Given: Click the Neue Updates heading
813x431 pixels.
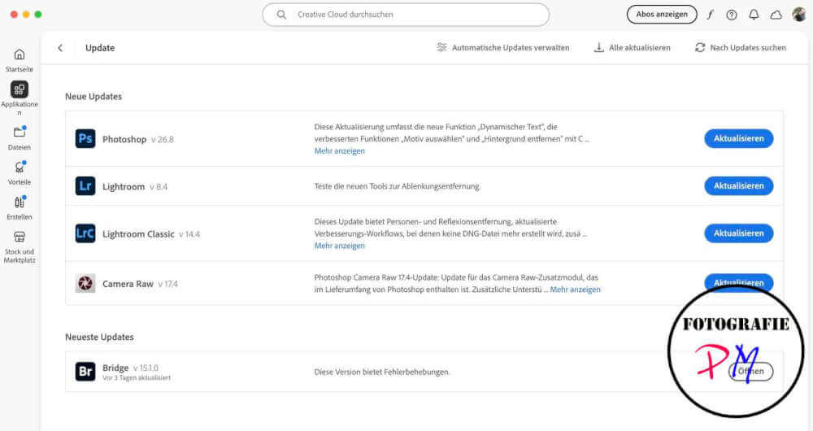Looking at the screenshot, I should [93, 97].
